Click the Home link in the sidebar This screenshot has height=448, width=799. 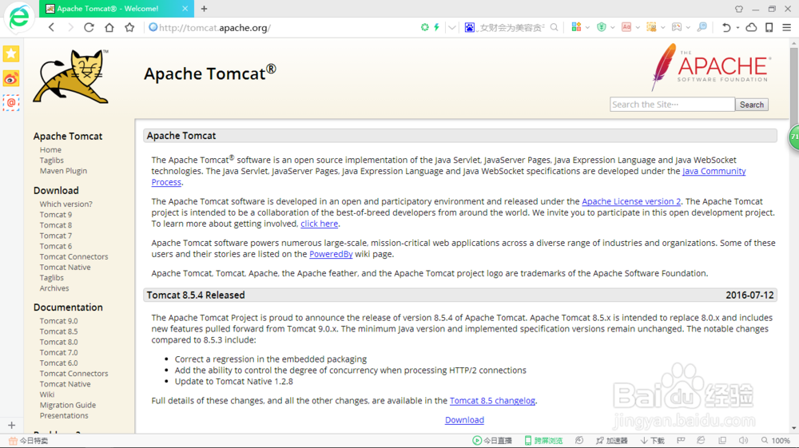point(50,149)
